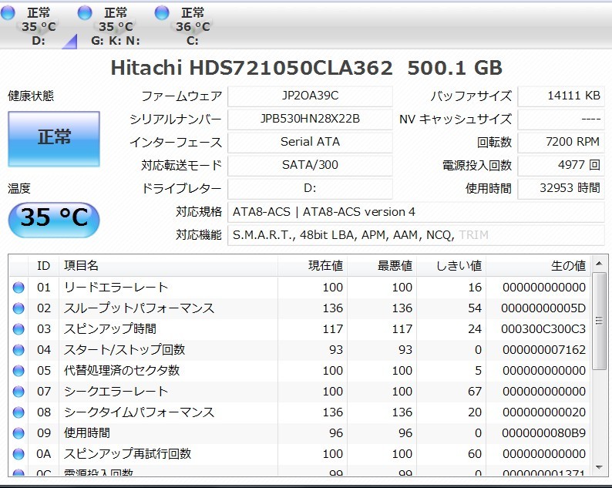Click status orb for スピンアップ再試行回数 row
This screenshot has height=488, width=612.
coord(18,454)
